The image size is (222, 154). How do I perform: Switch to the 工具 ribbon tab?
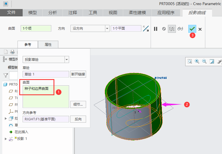(x=93, y=12)
